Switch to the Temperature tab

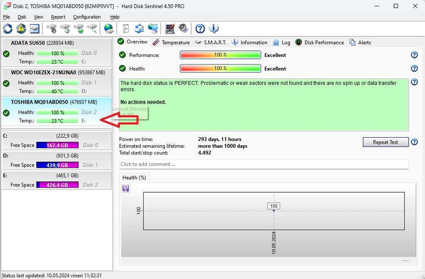tap(171, 42)
